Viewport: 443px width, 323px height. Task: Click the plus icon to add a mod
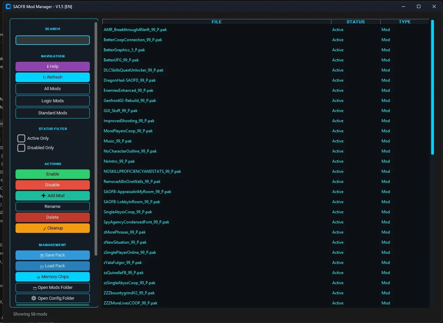[43, 195]
